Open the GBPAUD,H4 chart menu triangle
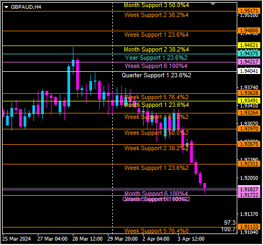 7,7
